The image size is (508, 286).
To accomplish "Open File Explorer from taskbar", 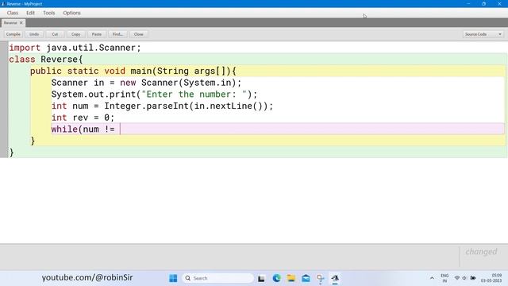I will pos(291,278).
